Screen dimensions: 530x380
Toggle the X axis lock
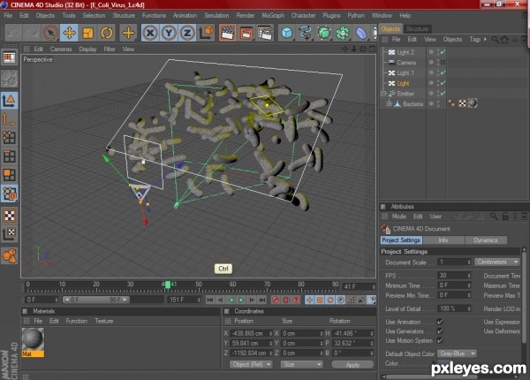(150, 33)
